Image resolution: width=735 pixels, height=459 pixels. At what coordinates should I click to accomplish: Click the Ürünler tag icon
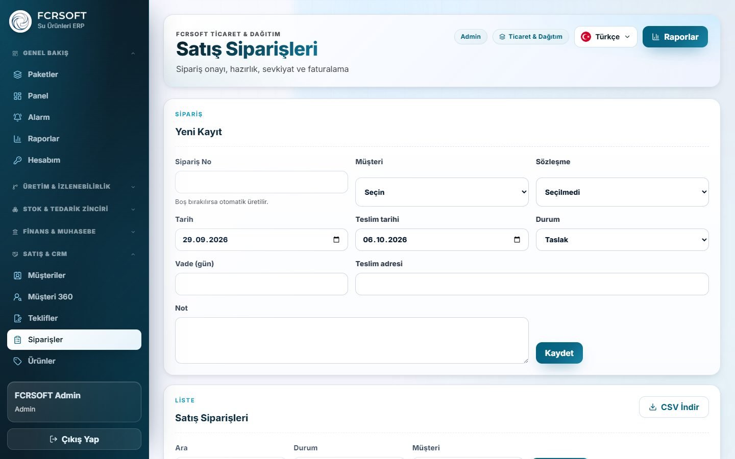pyautogui.click(x=17, y=361)
